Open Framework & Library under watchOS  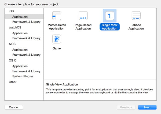[26, 38]
